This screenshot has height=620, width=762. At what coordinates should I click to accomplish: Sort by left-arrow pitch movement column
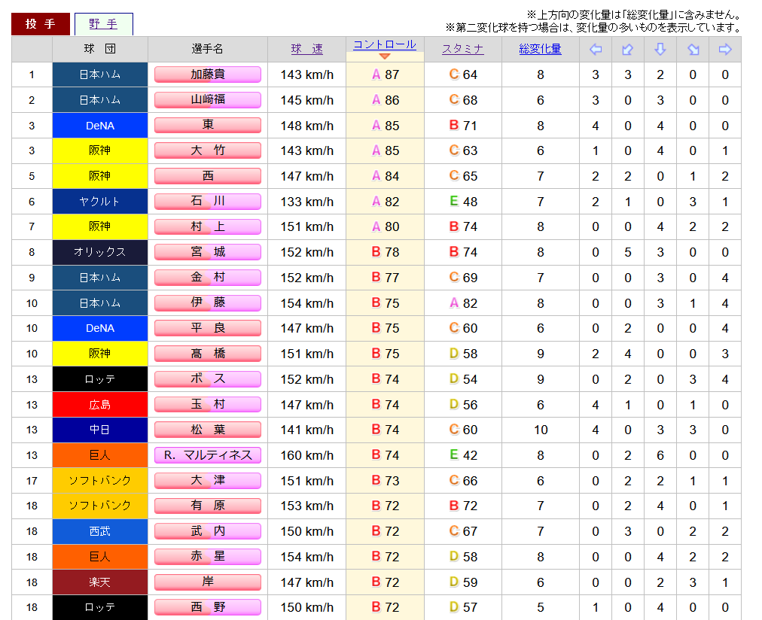pos(596,50)
